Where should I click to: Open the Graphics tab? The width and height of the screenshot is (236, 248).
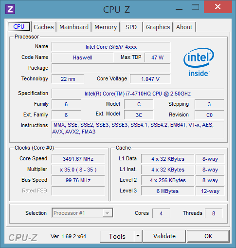click(x=158, y=27)
